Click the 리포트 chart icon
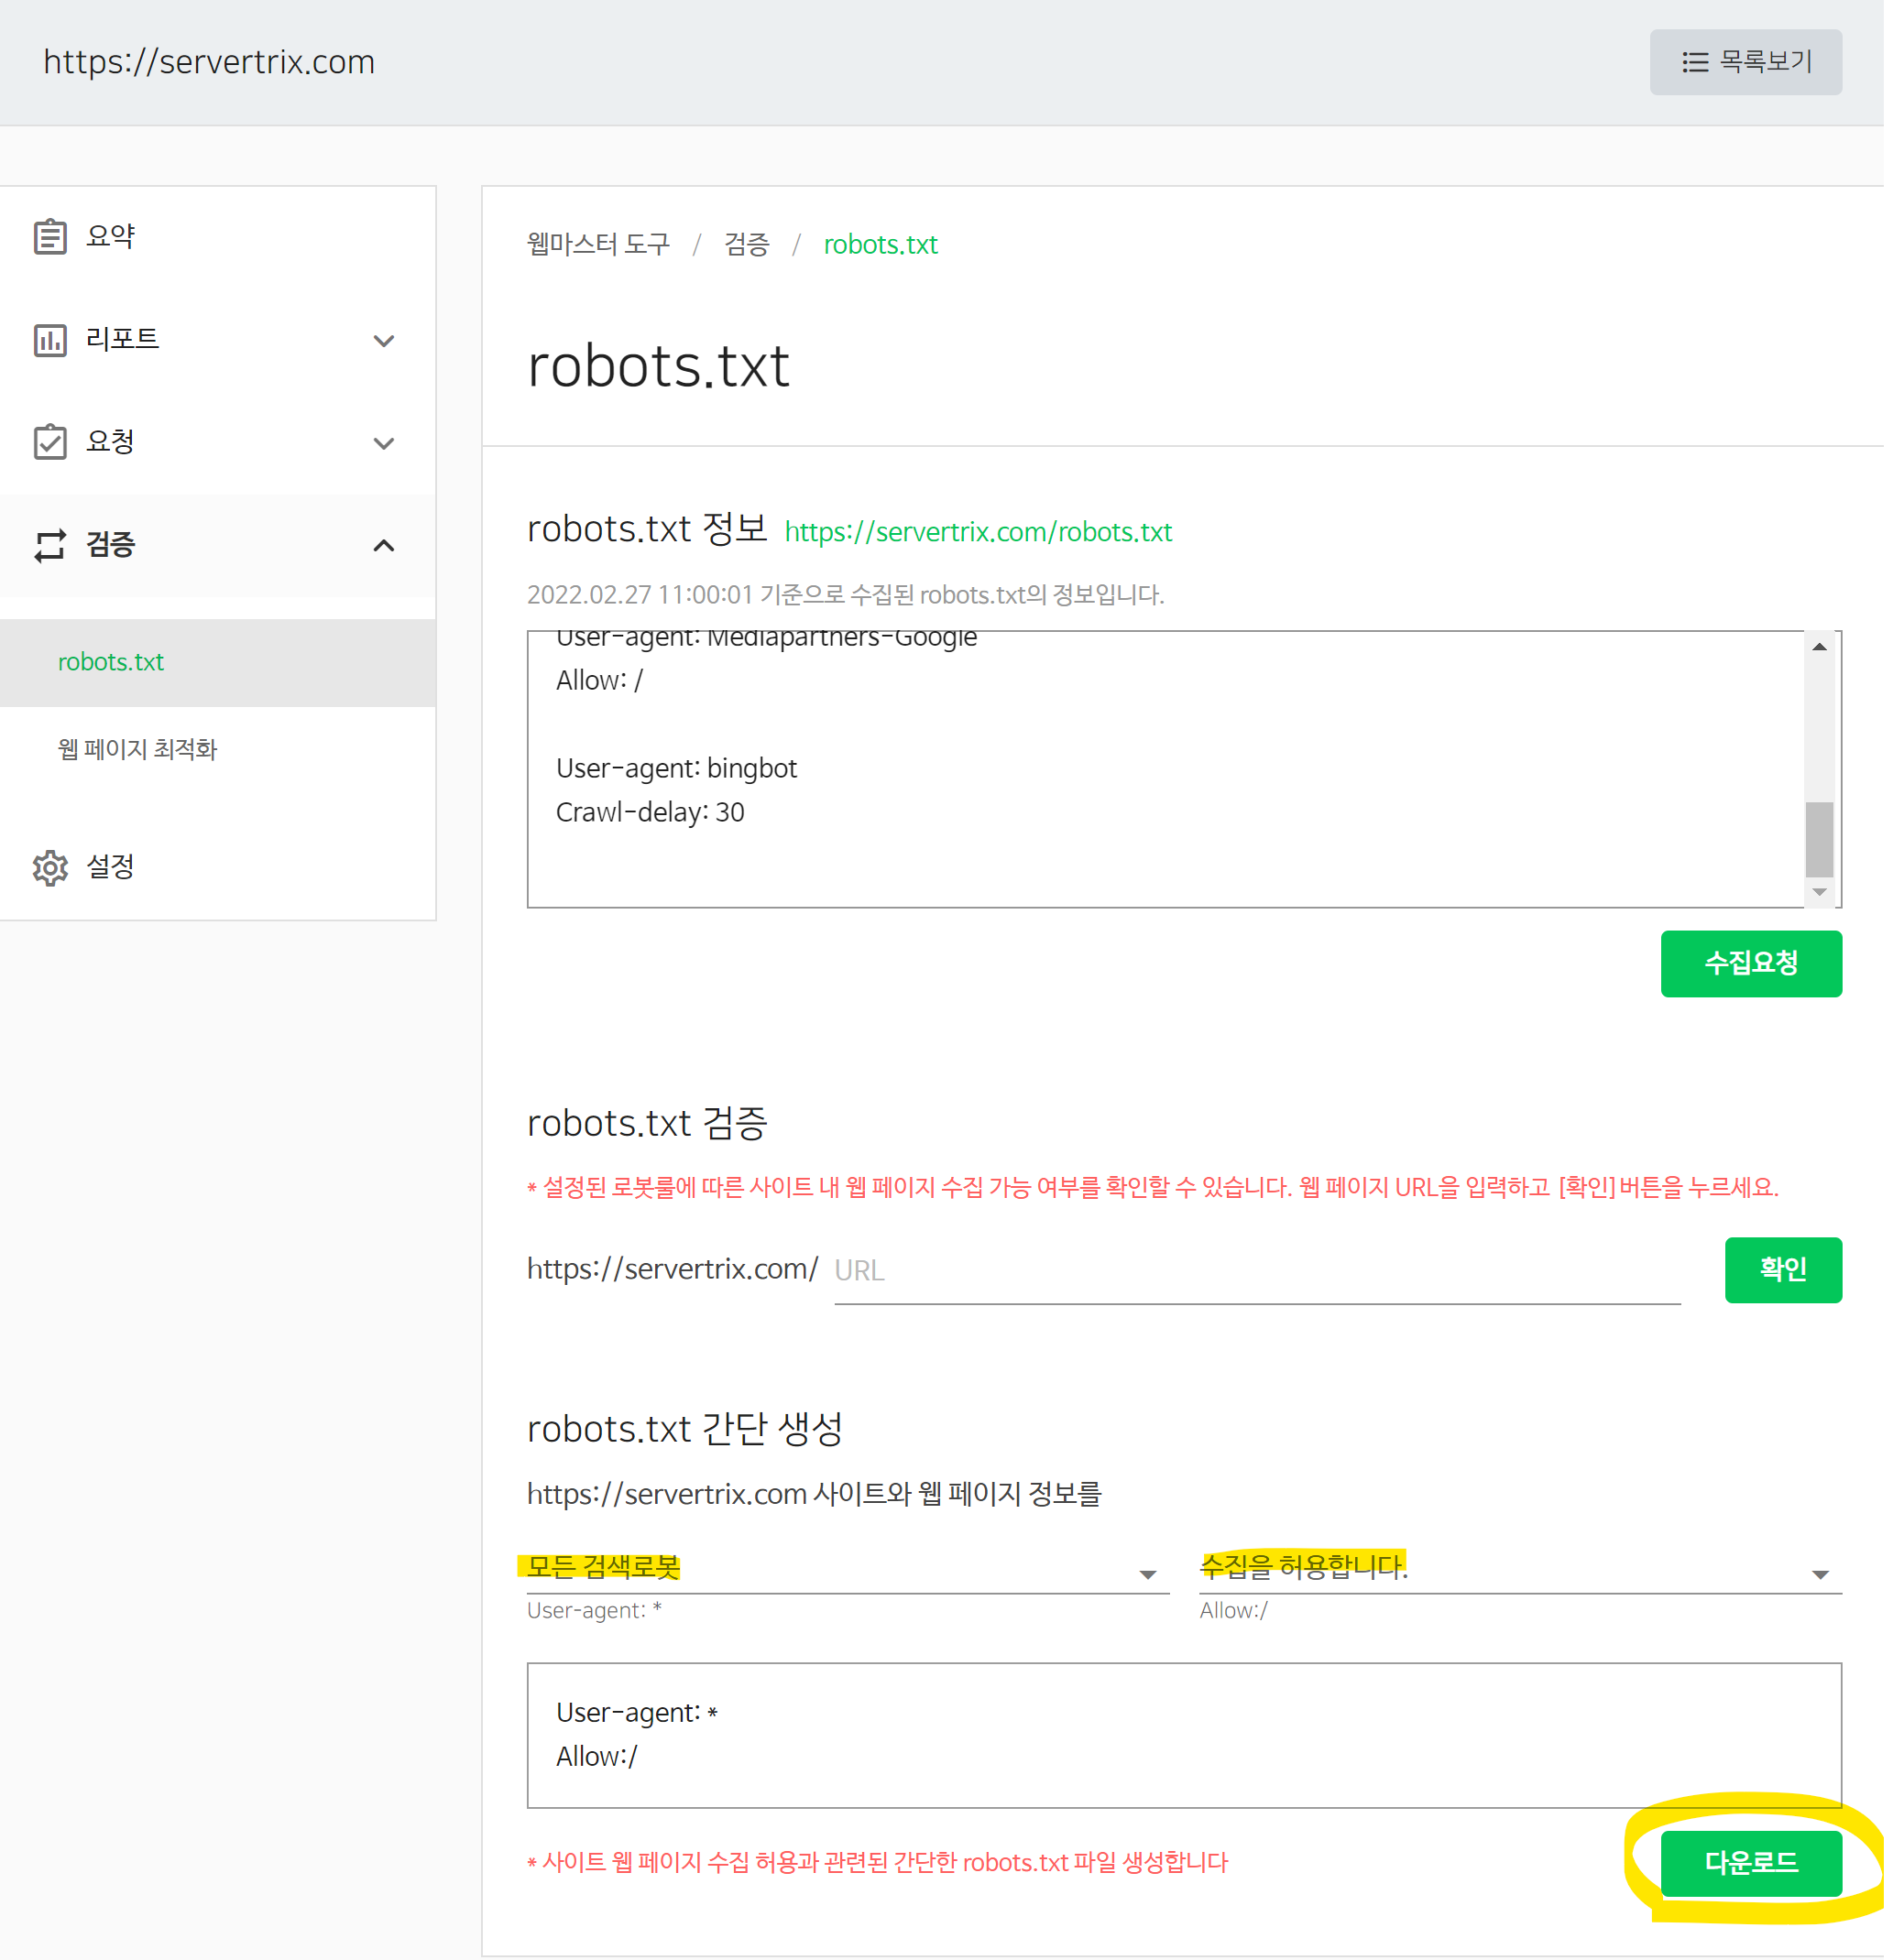Viewport: 1893px width, 1960px height. pyautogui.click(x=50, y=340)
